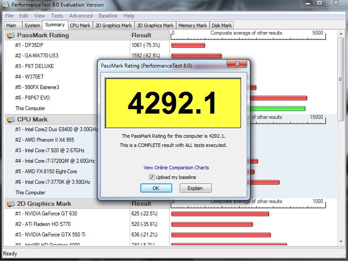The height and width of the screenshot is (261, 348).
Task: Select the Disk Mark tab
Action: (x=222, y=25)
